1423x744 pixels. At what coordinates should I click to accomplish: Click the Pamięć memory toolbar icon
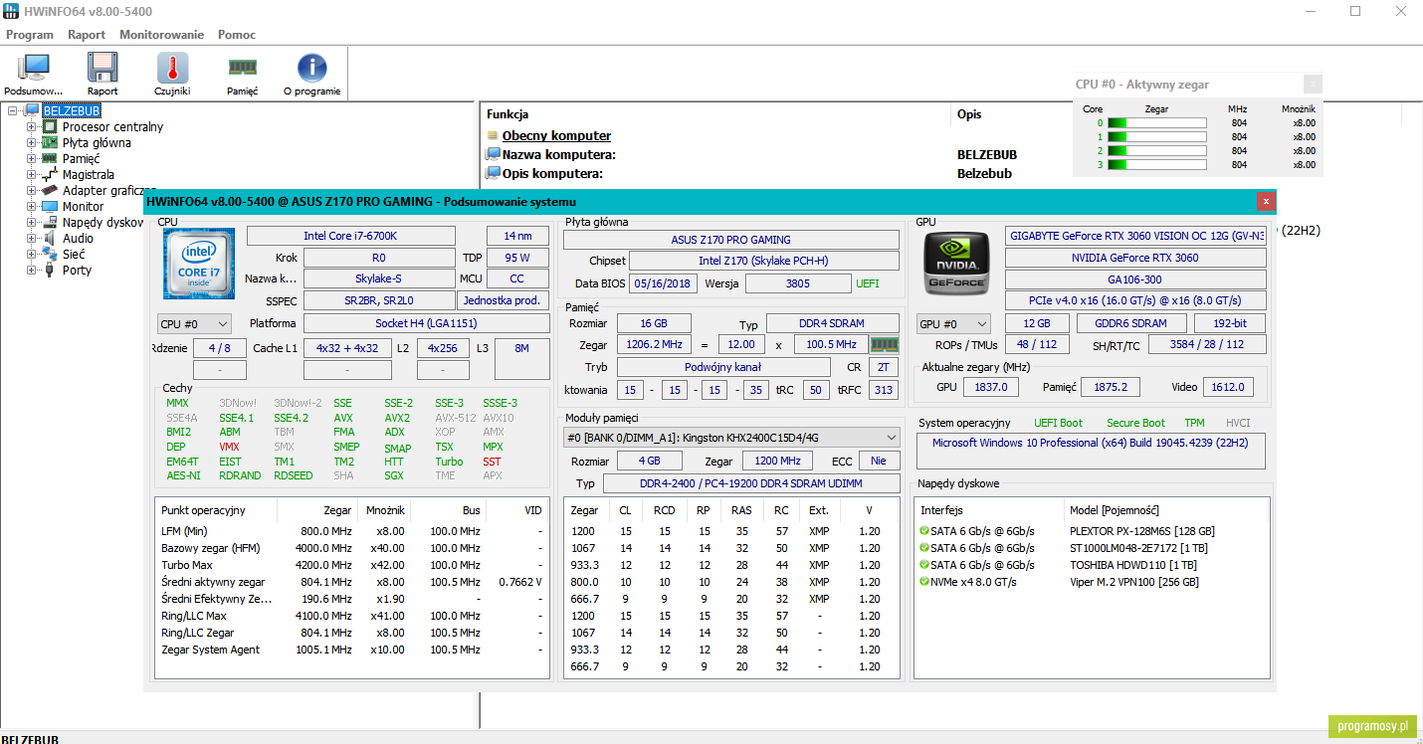point(242,68)
